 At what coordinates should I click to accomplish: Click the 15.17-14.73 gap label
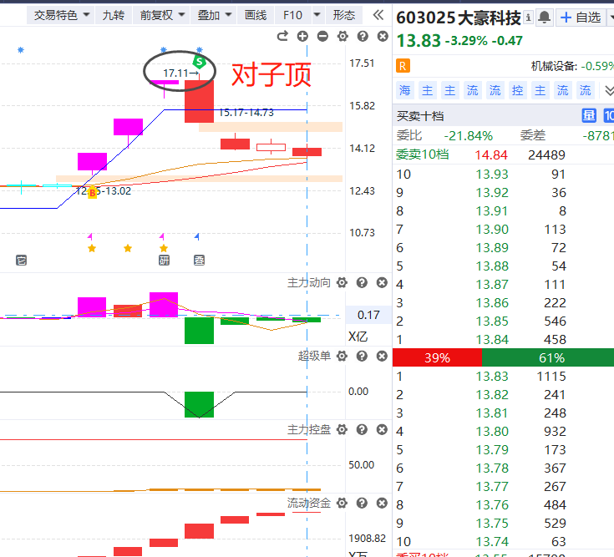pyautogui.click(x=246, y=113)
